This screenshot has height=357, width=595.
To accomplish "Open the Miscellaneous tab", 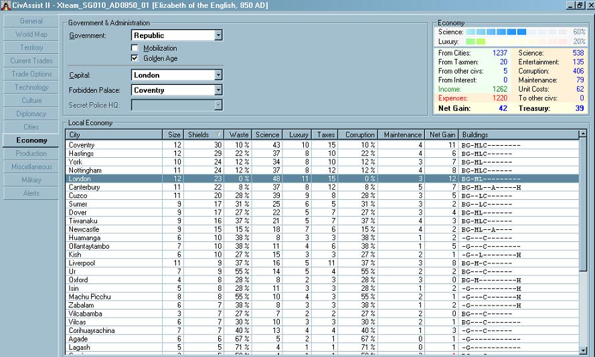I will pos(31,167).
